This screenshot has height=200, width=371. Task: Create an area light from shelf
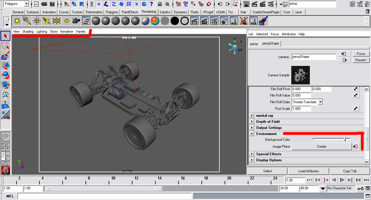(57, 21)
